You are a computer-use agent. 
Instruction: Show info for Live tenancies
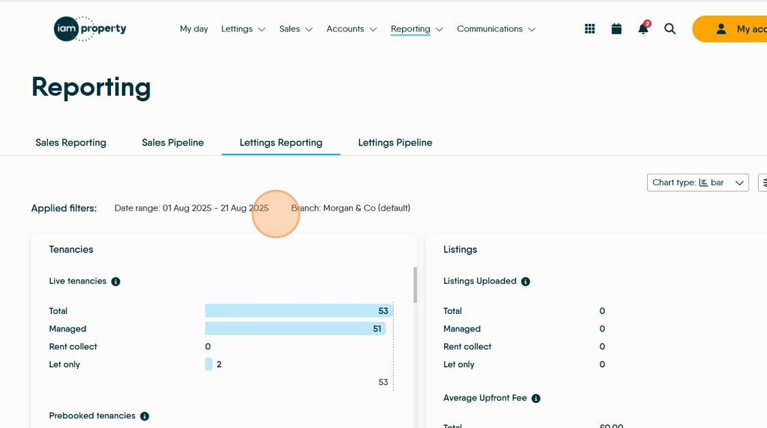point(116,282)
